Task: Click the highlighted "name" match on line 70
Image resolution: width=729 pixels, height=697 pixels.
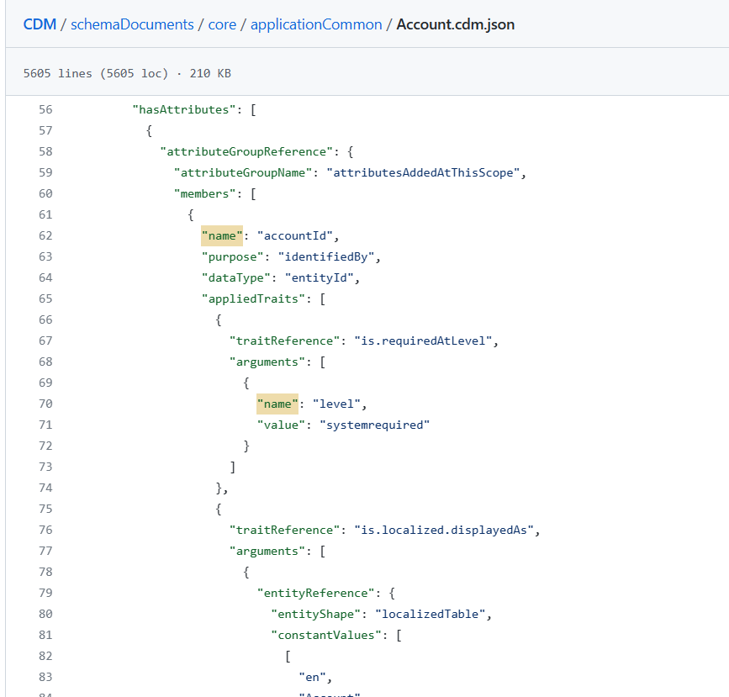Action: tap(277, 404)
